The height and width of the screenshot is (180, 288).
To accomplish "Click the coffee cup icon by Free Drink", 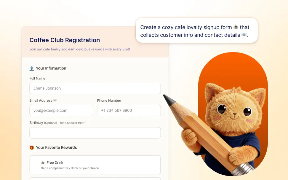I will tap(43, 163).
